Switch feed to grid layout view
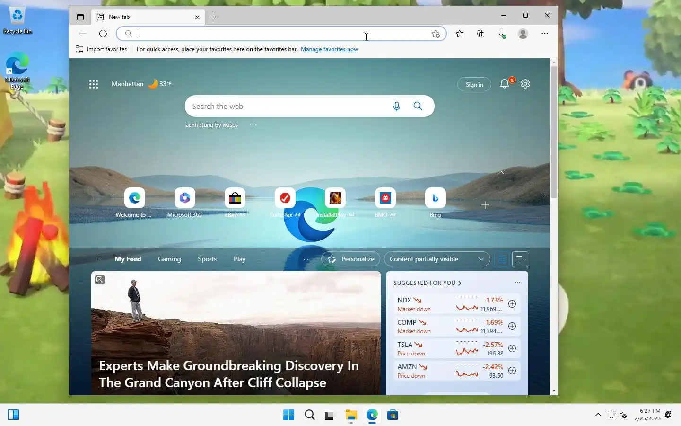Viewport: 681px width, 426px height. (502, 259)
